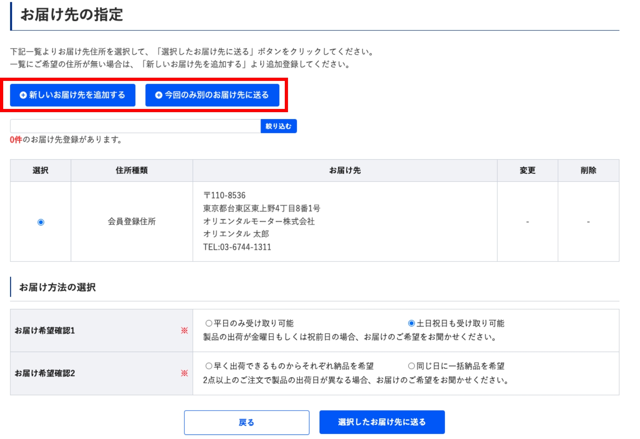Viewport: 640px width, 439px height.
Task: Click 新しいお届け先を追加する button
Action: coord(72,95)
